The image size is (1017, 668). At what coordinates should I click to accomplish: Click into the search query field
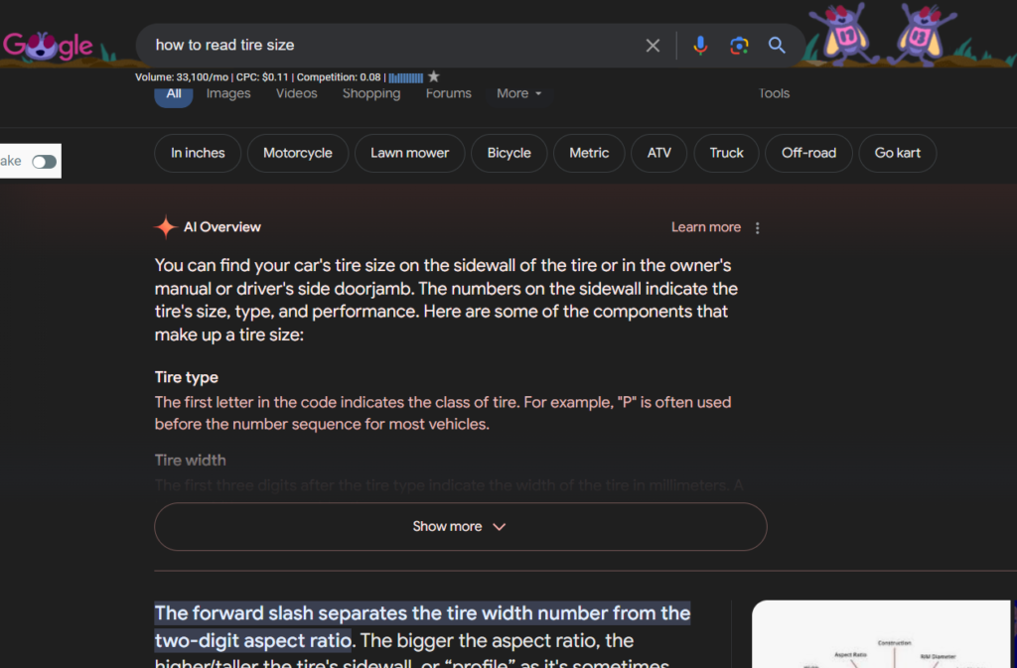389,46
